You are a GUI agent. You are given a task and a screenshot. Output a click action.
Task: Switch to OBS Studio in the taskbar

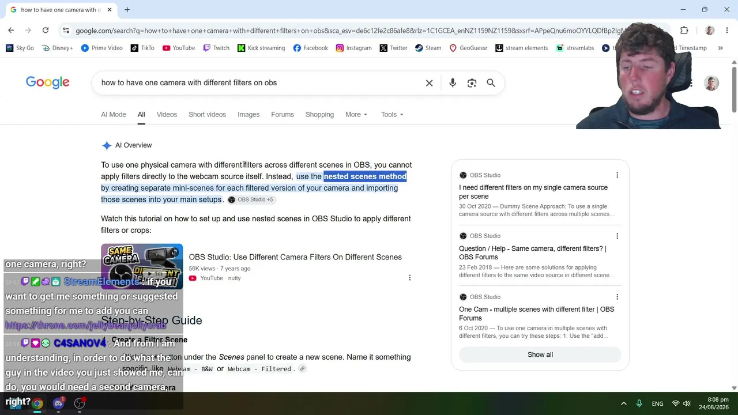coord(80,403)
